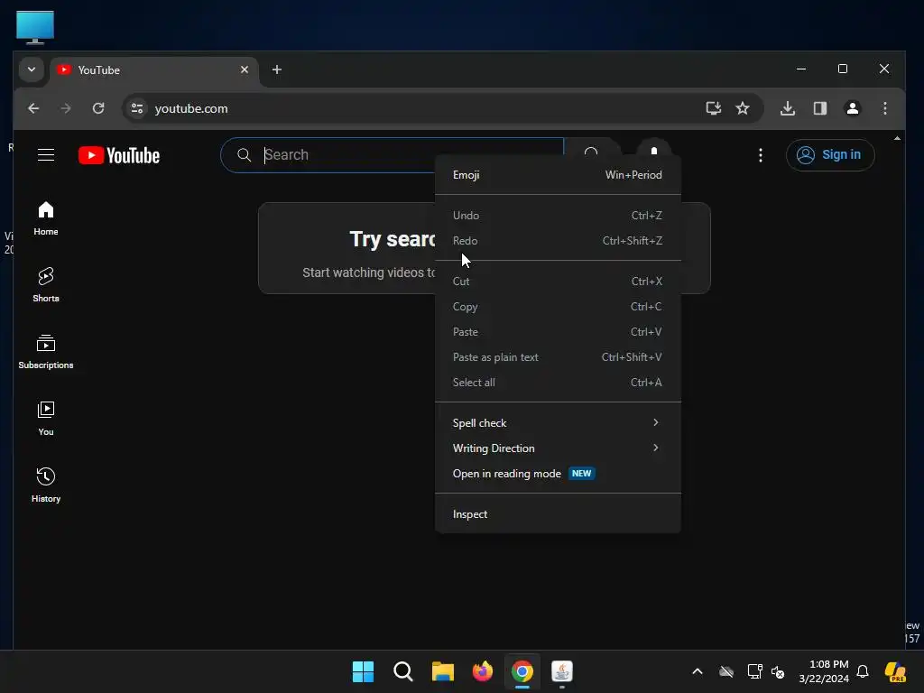Viewport: 924px width, 693px height.
Task: Open YouTube settings three-dot menu
Action: tap(760, 155)
